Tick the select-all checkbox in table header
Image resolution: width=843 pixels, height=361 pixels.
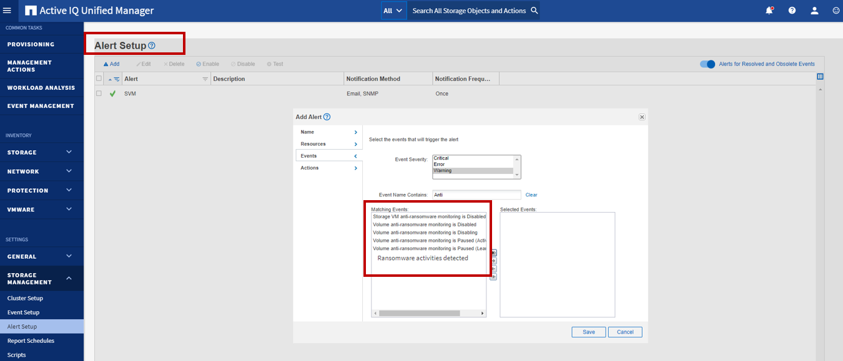(x=99, y=79)
